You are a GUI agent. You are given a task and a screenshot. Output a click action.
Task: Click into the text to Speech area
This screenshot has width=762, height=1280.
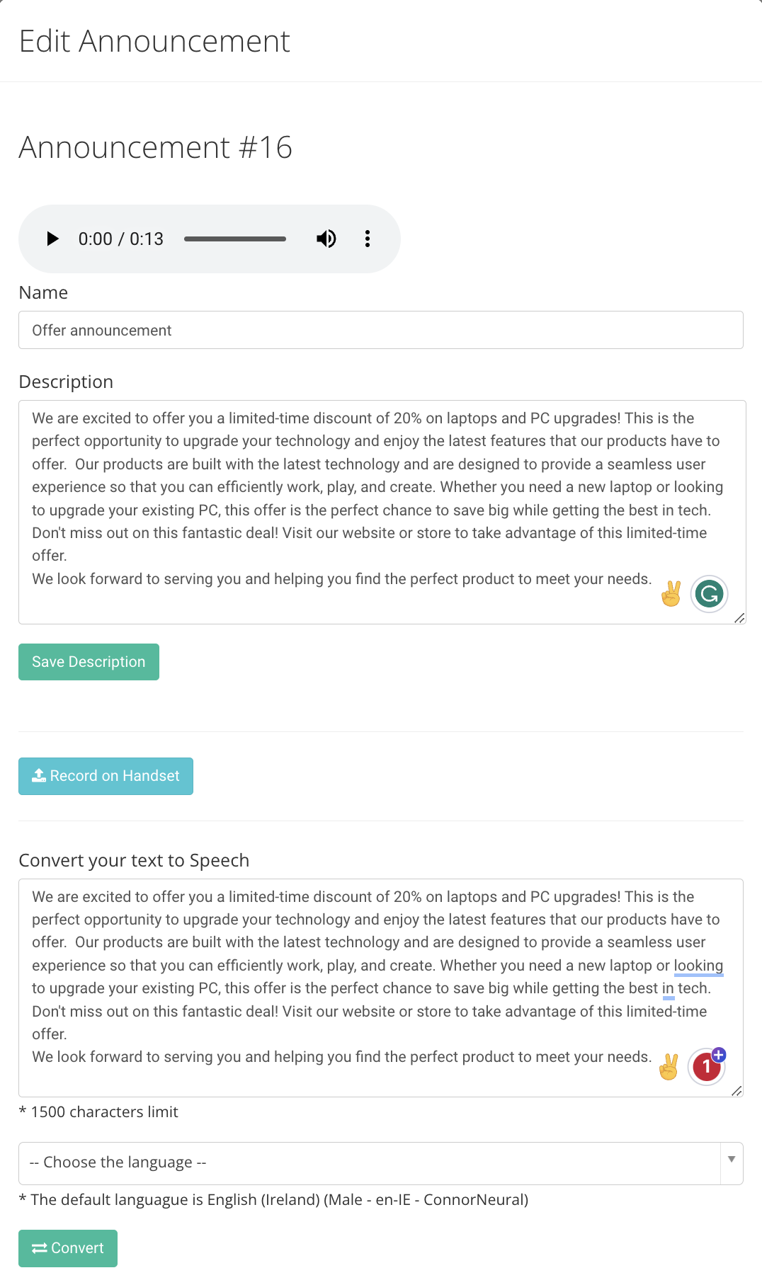pyautogui.click(x=381, y=988)
